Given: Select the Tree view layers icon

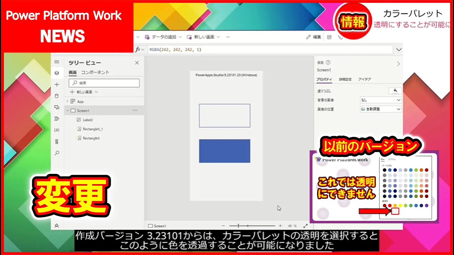Looking at the screenshot, I should click(57, 73).
